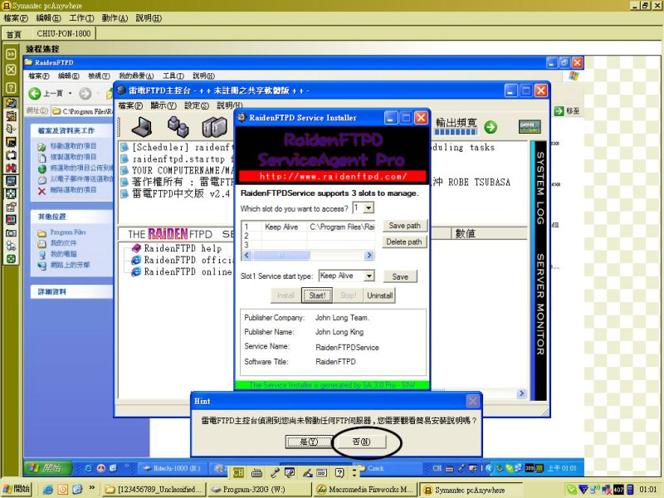The width and height of the screenshot is (664, 498).
Task: Click the laptop icon in the 雷電FTPD console toolbar
Action: (x=141, y=126)
